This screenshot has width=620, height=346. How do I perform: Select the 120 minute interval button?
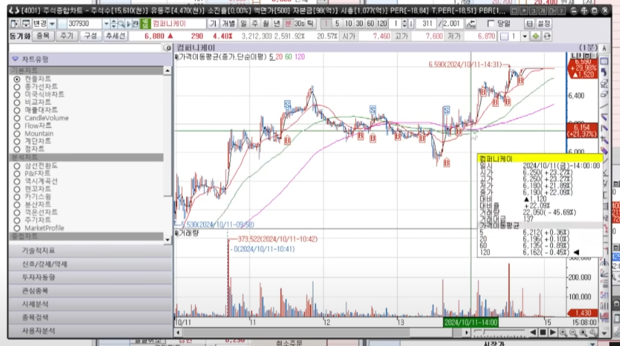(x=382, y=24)
